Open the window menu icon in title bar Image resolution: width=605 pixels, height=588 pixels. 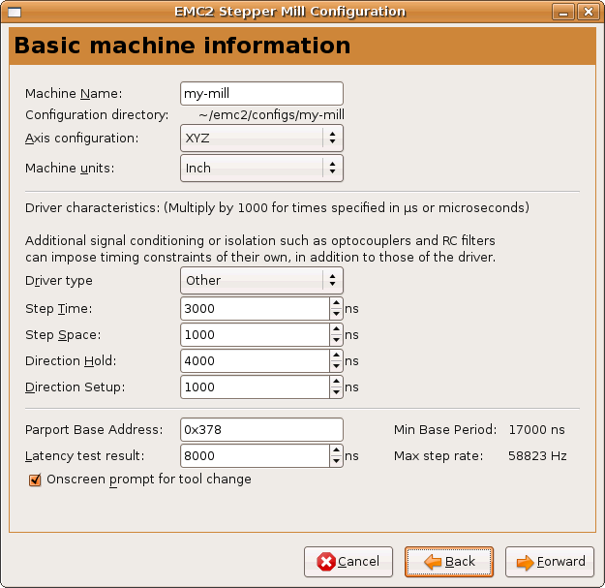pos(15,13)
